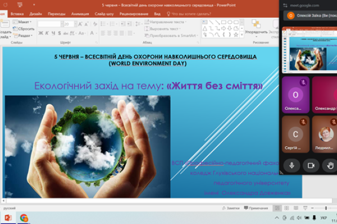Open PowerPoint from the taskbar
337x224 pixels.
8,218
